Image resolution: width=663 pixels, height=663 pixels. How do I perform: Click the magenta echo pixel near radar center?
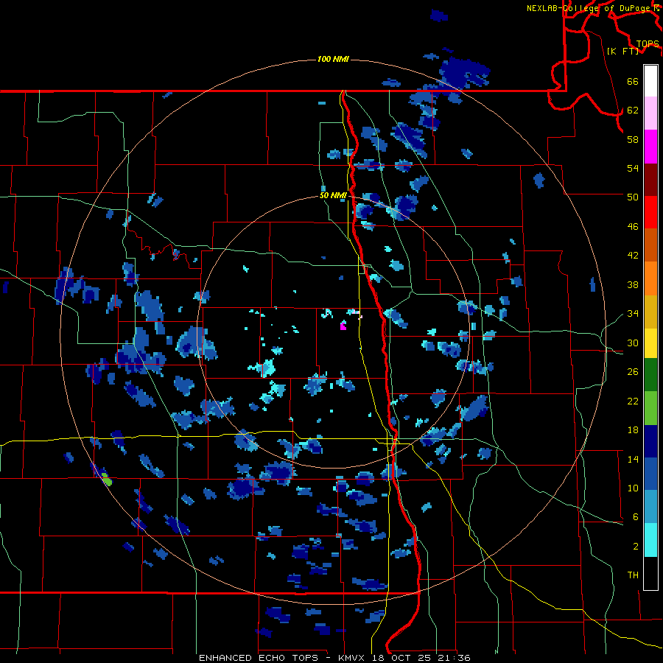[343, 326]
